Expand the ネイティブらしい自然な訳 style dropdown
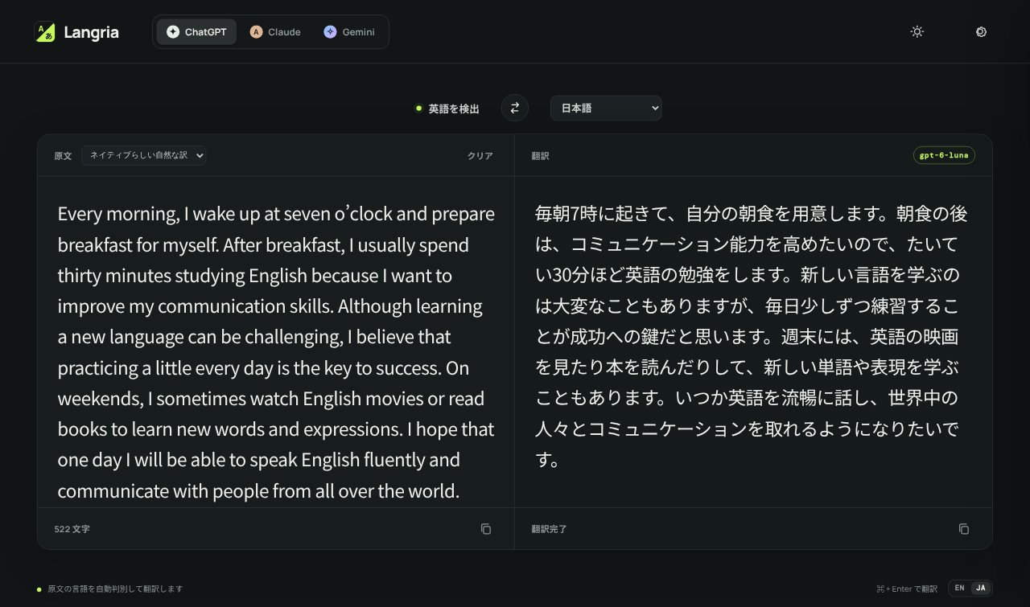 (x=144, y=155)
